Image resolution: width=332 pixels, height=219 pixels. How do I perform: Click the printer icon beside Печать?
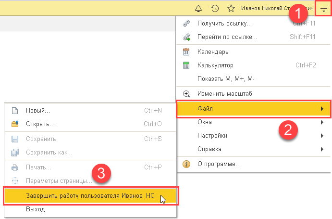(15, 167)
